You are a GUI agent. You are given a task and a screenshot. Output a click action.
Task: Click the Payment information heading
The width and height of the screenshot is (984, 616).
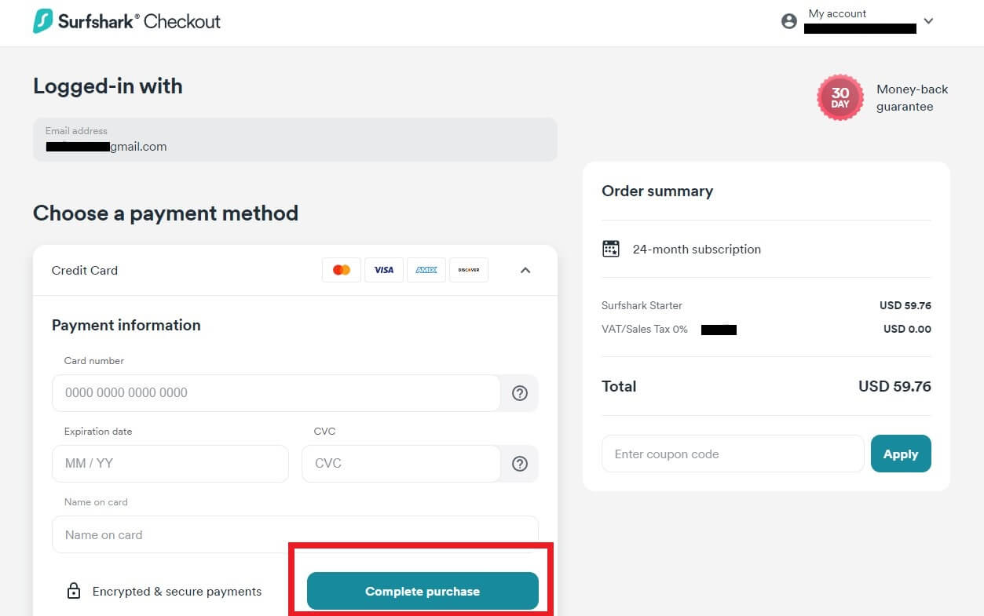click(x=126, y=325)
